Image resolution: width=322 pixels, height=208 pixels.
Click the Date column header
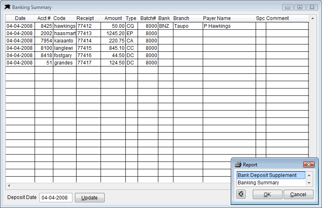[x=20, y=18]
